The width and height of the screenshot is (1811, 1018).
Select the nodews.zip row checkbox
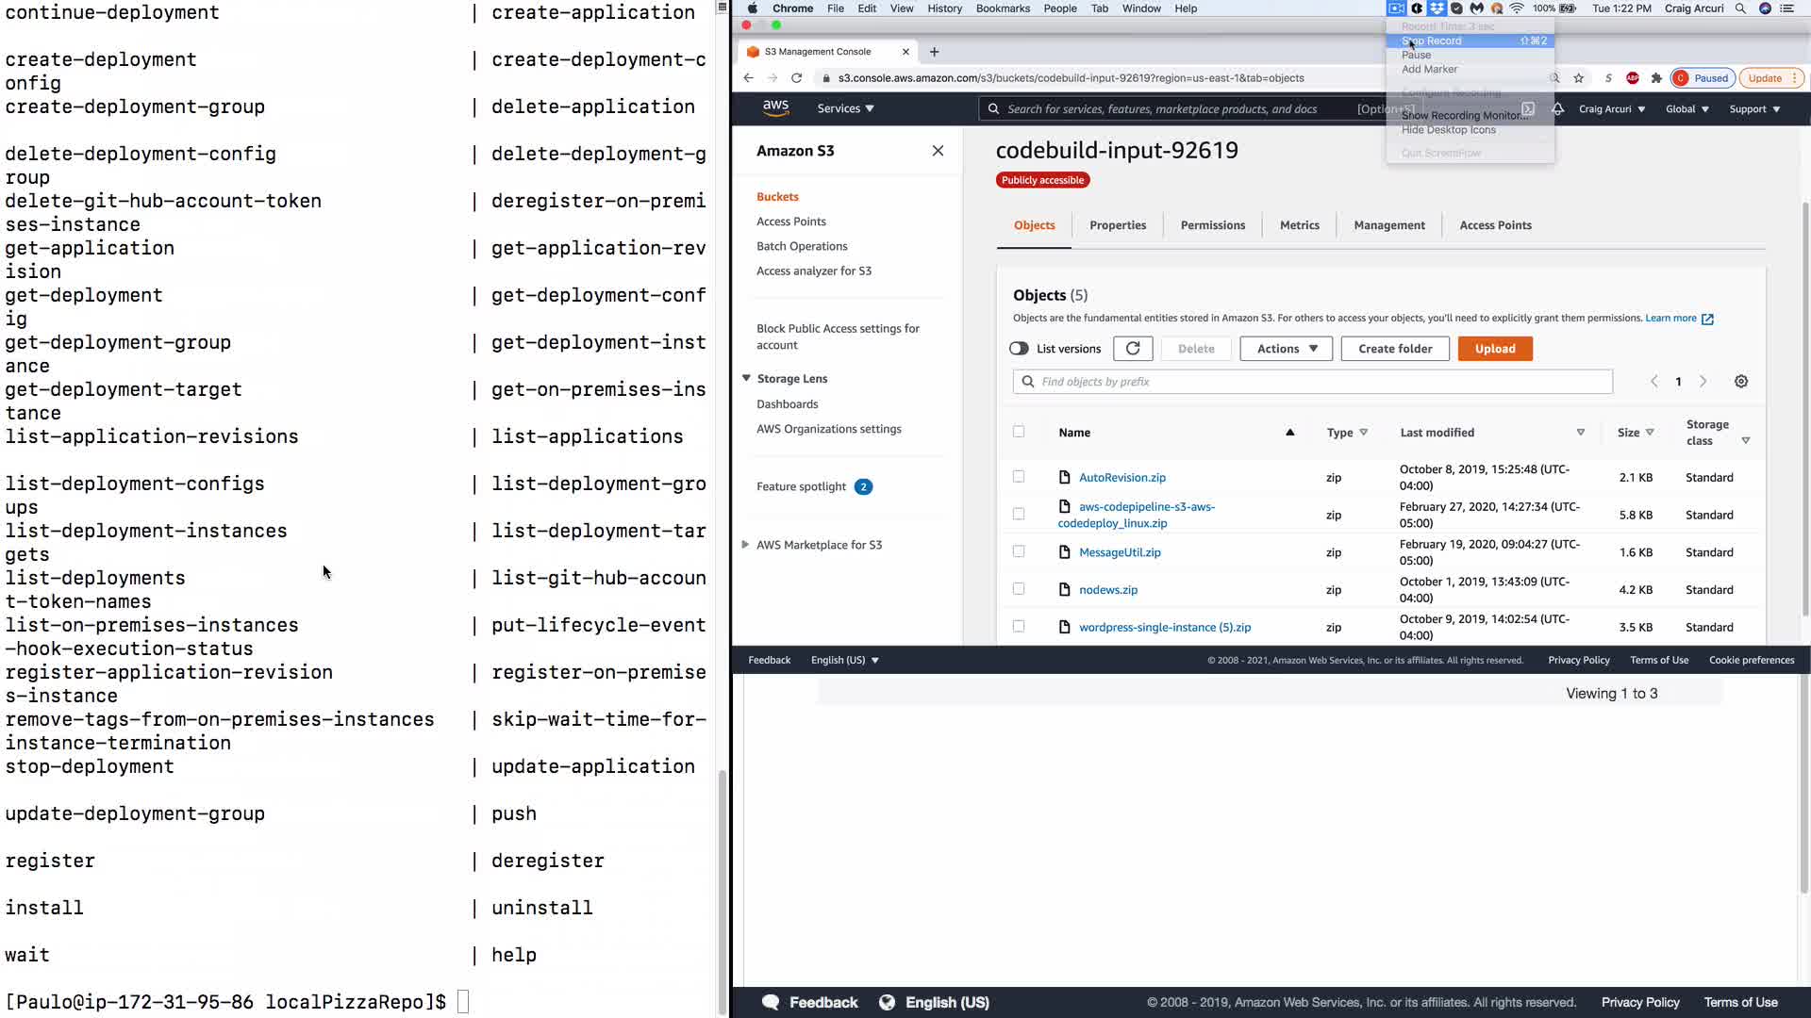click(1019, 589)
